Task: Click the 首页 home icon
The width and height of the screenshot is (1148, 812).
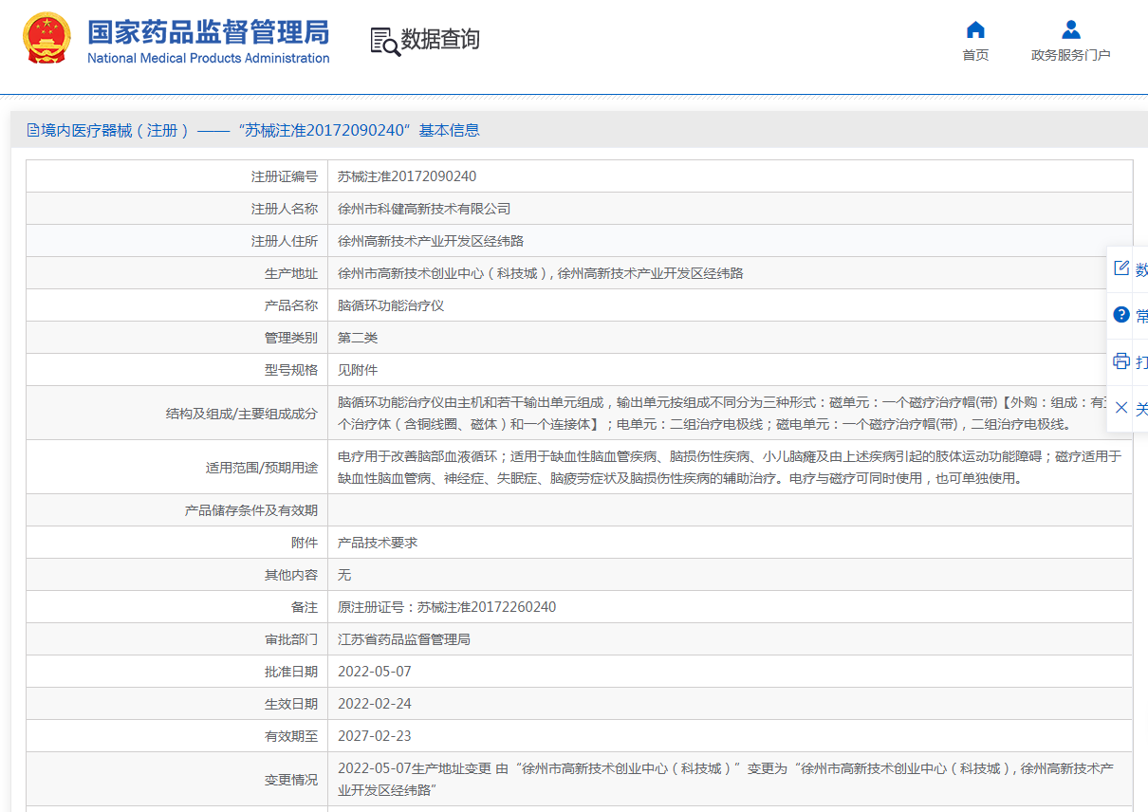Action: (975, 28)
